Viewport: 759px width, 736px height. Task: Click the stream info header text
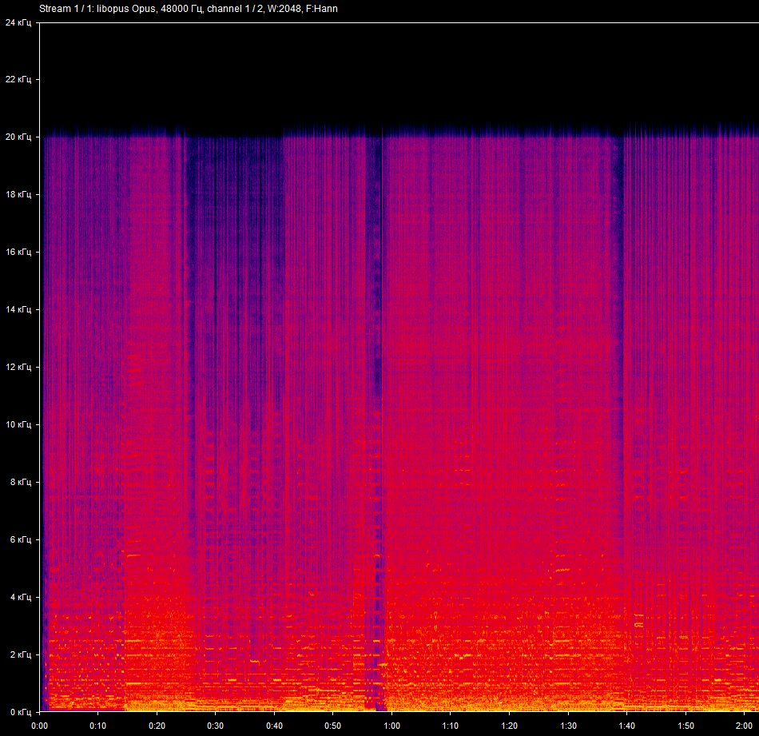[189, 9]
